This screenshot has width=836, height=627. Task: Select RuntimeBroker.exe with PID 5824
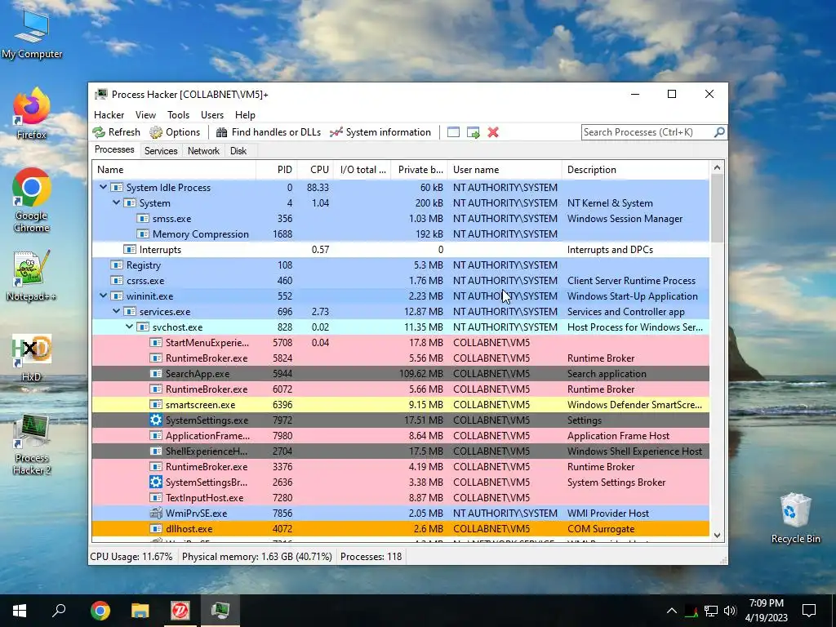point(400,358)
